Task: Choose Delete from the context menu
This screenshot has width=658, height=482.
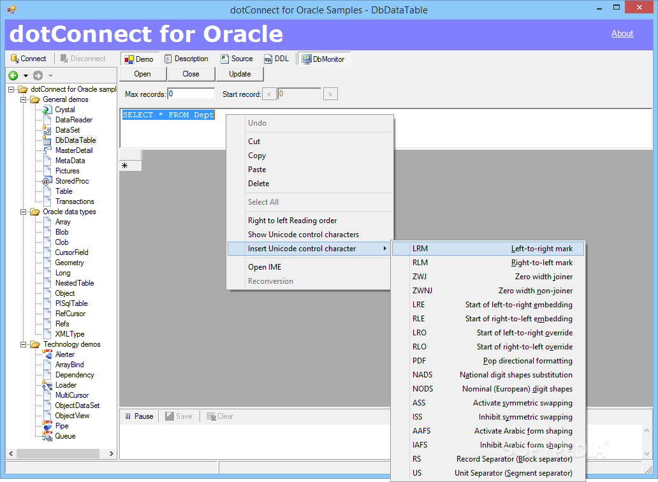Action: coord(310,184)
